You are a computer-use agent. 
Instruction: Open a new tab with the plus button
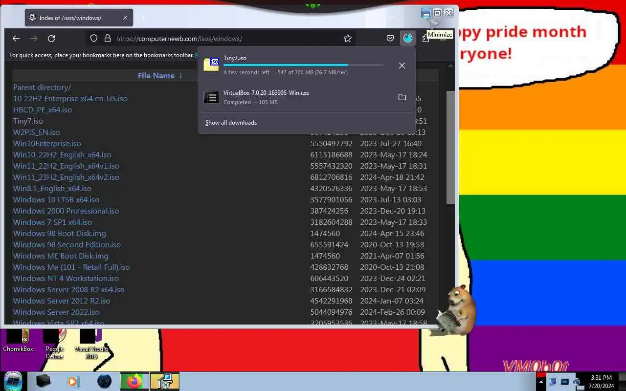pyautogui.click(x=144, y=18)
